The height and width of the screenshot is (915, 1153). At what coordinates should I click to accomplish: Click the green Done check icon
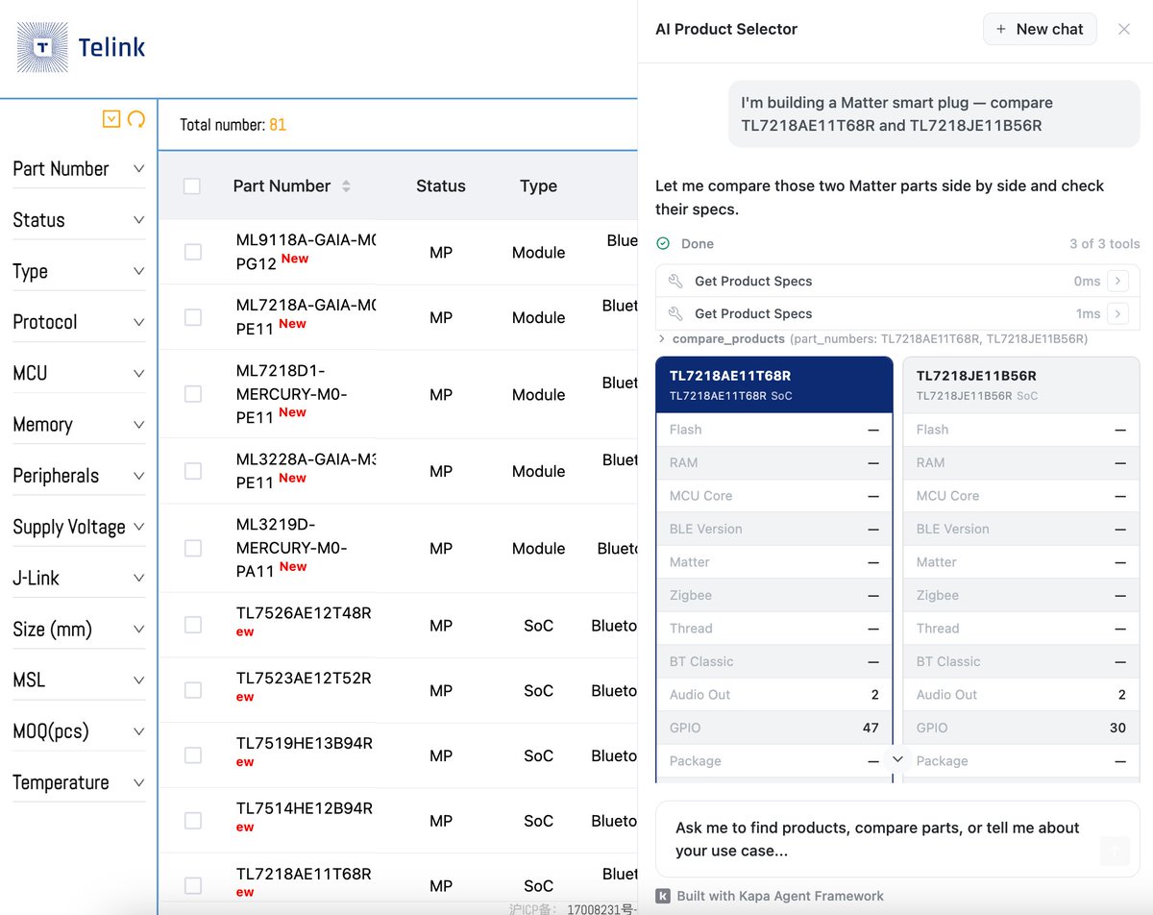[663, 244]
